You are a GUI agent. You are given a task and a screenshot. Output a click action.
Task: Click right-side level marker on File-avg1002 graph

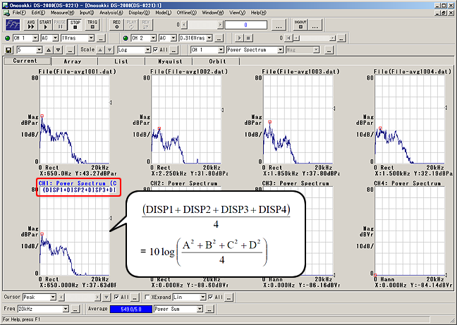pos(222,110)
